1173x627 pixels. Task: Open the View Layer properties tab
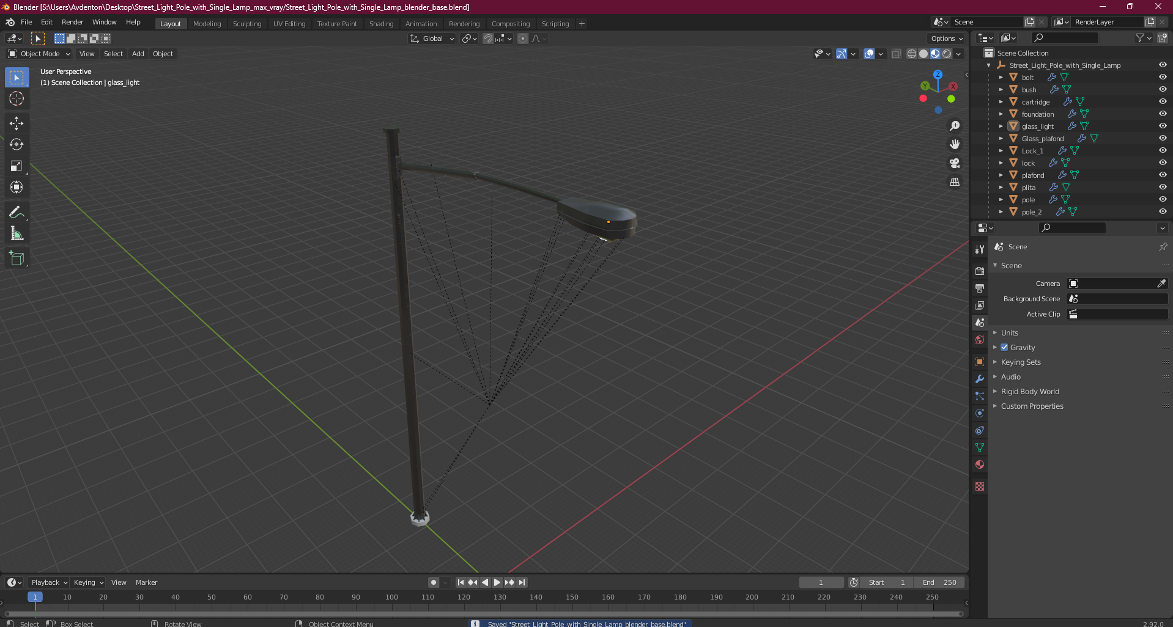[x=980, y=305]
